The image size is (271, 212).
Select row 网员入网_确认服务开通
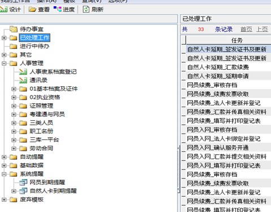[226, 147]
